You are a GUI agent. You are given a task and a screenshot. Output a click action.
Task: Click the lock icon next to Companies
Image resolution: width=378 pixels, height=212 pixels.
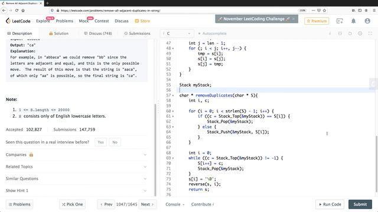coord(31,154)
